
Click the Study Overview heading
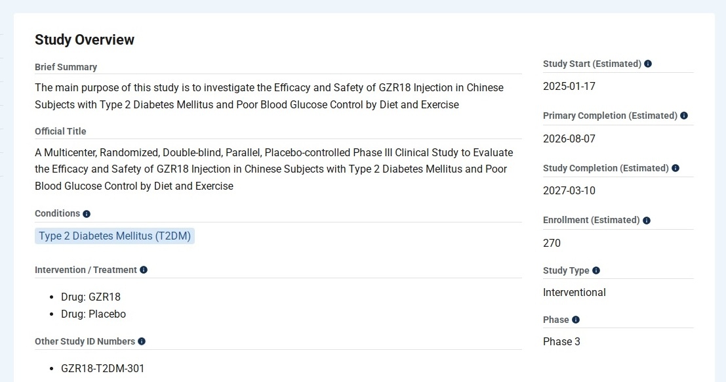[x=85, y=39]
